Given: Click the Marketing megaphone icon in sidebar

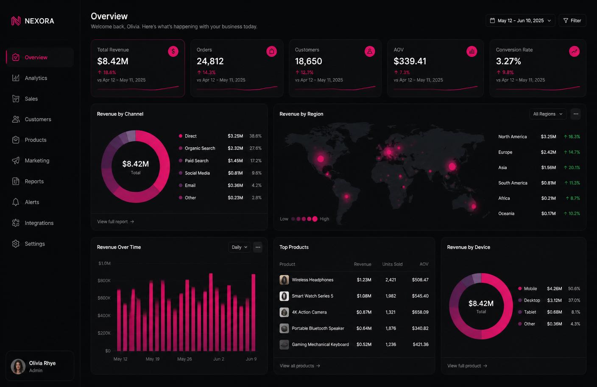Looking at the screenshot, I should pos(16,160).
